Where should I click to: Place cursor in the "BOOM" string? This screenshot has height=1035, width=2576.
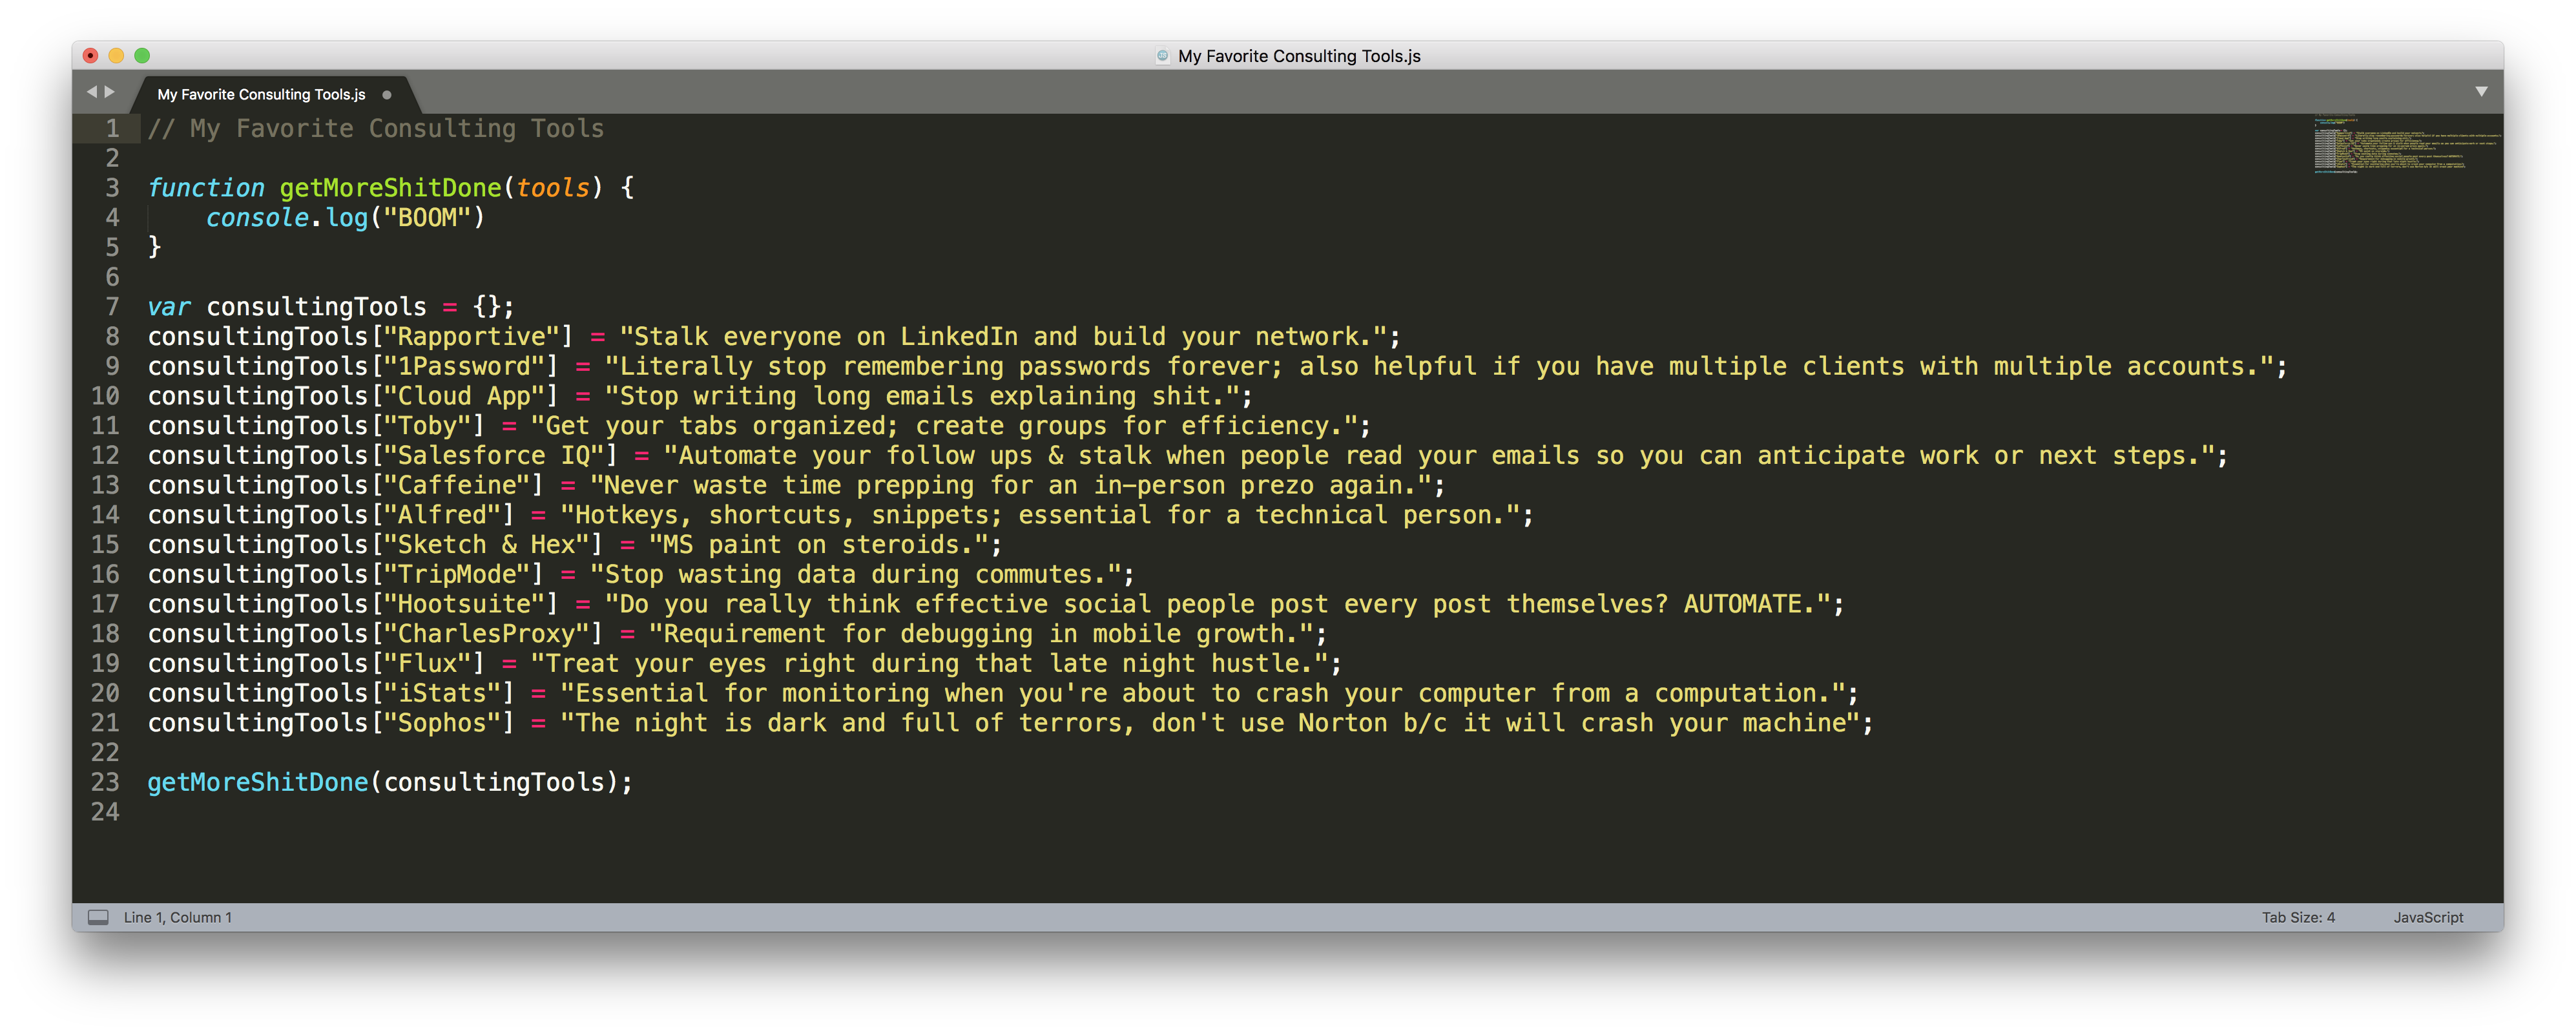pyautogui.click(x=427, y=218)
